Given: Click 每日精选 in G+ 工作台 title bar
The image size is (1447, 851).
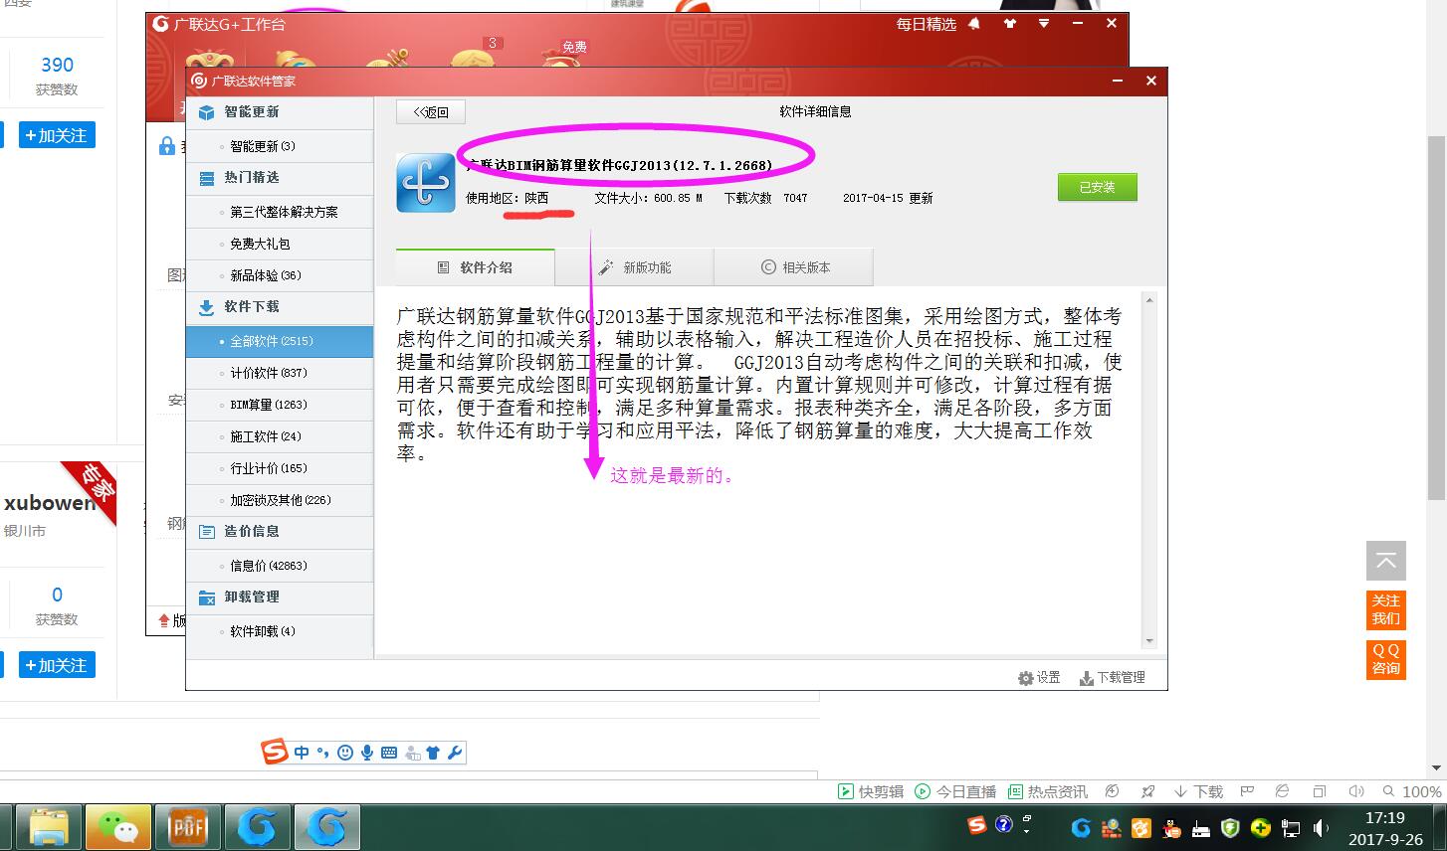Looking at the screenshot, I should [x=926, y=24].
